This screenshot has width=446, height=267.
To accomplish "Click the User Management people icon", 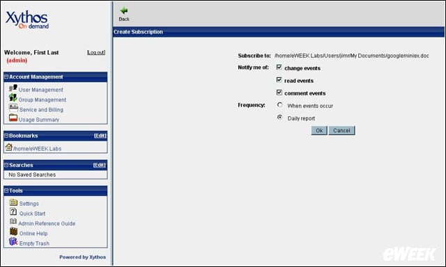I will coord(13,88).
